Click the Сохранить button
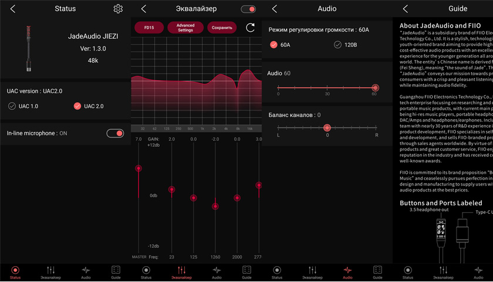 222,28
